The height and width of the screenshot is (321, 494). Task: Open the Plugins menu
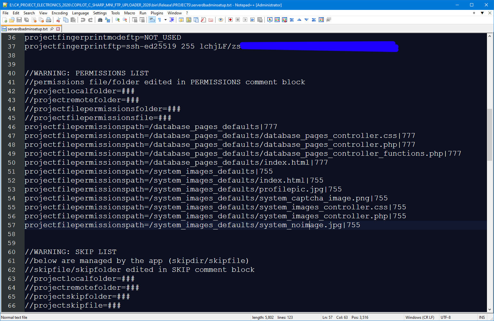click(157, 13)
